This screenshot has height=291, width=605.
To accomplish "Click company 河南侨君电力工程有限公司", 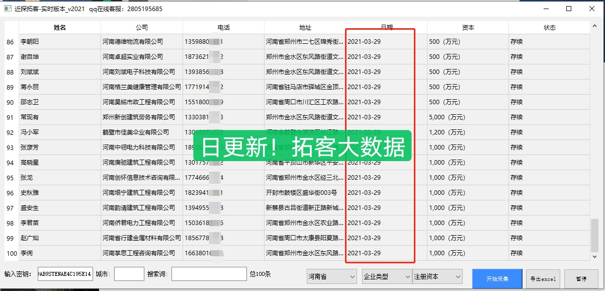I will tap(142, 223).
